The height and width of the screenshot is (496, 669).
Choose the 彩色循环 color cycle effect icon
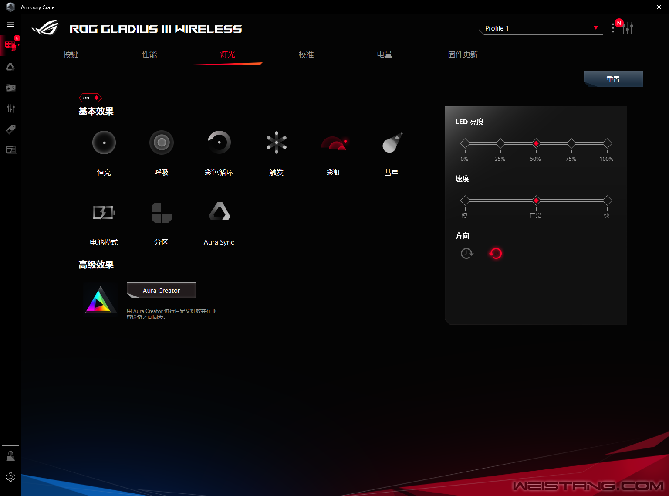coord(219,143)
